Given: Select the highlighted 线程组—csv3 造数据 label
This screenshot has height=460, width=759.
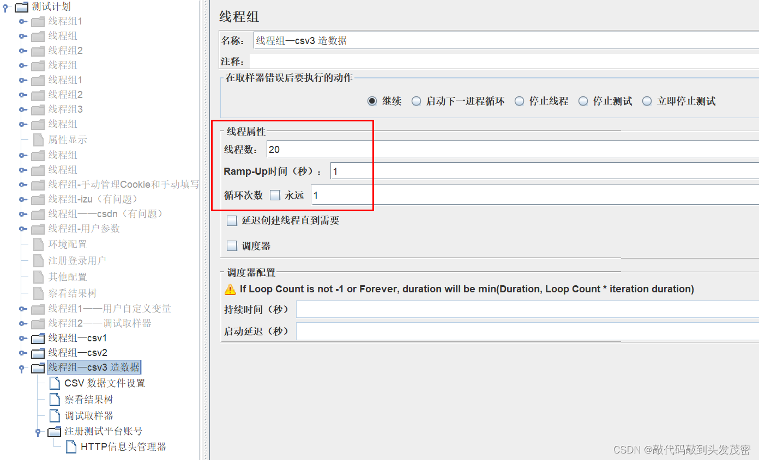Looking at the screenshot, I should (94, 367).
